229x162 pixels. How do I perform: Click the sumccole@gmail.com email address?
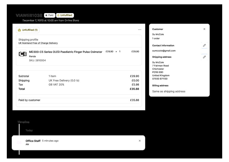164,51
